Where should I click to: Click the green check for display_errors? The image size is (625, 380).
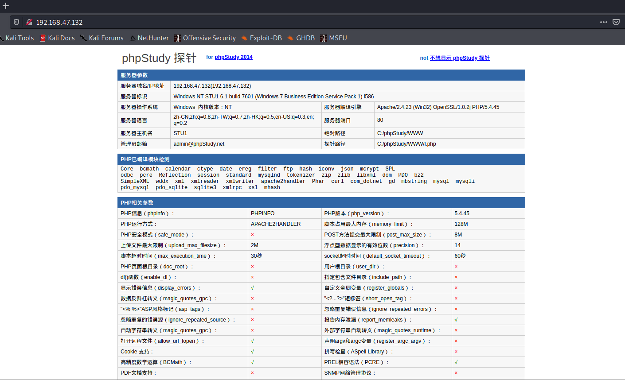[x=253, y=288]
